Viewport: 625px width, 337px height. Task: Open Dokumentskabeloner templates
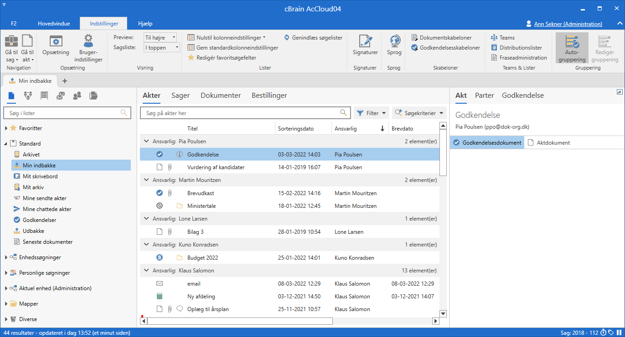point(441,38)
